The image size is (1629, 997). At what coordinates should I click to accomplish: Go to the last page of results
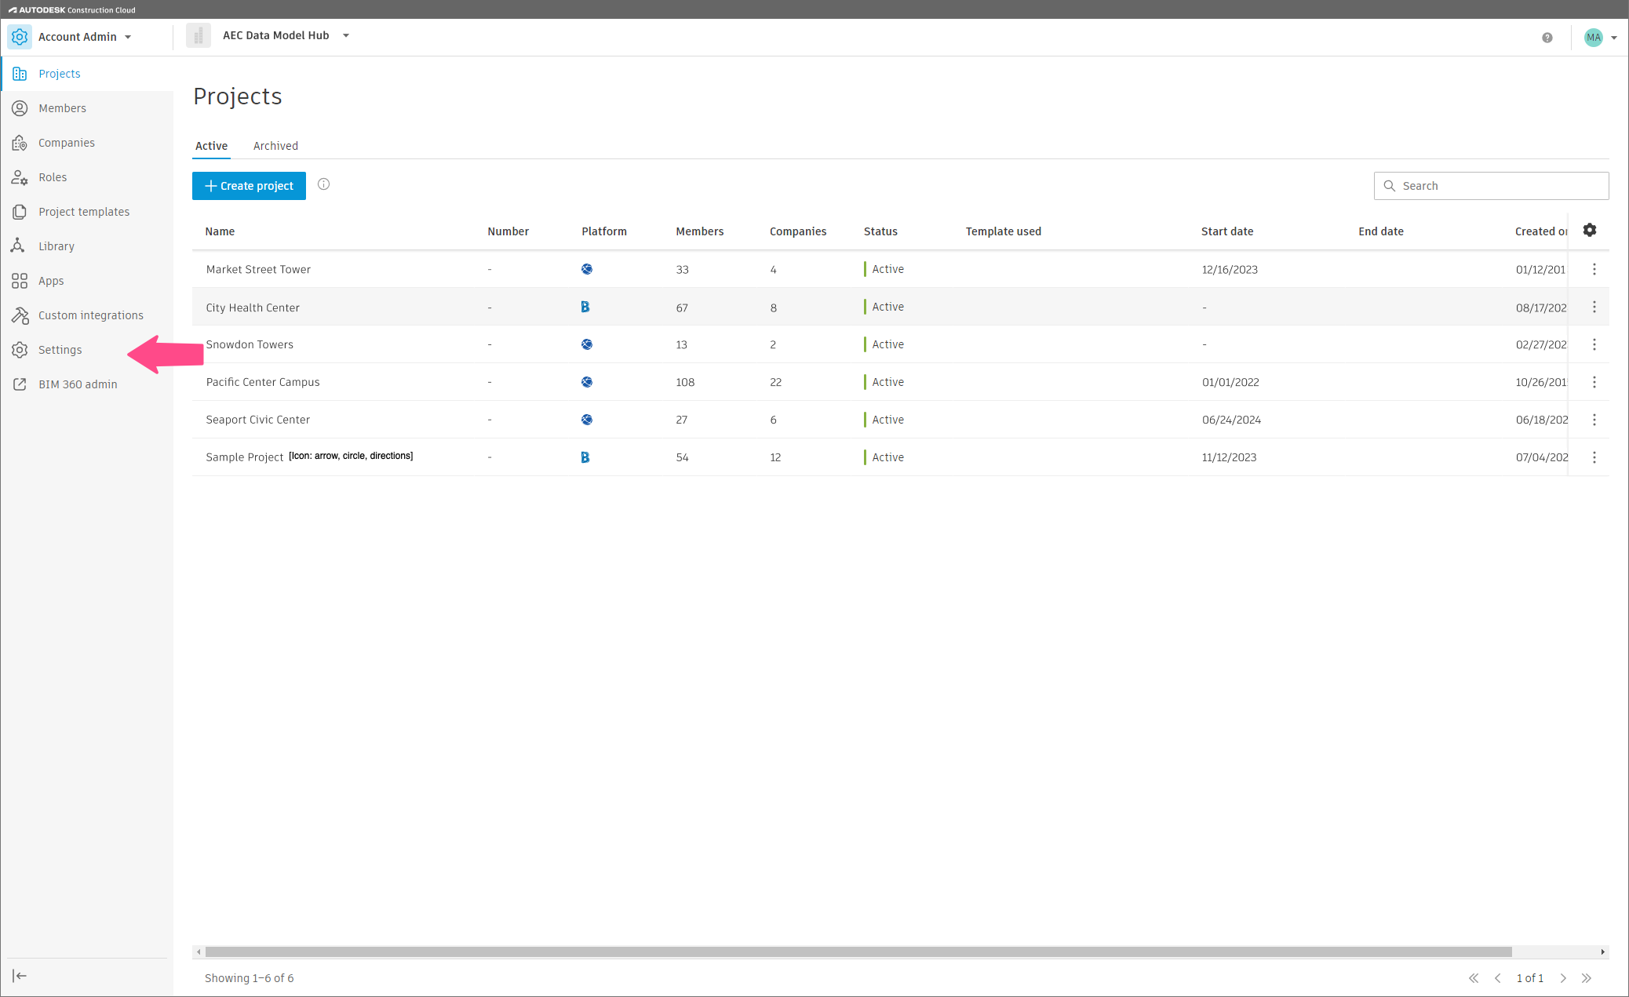[x=1587, y=977]
